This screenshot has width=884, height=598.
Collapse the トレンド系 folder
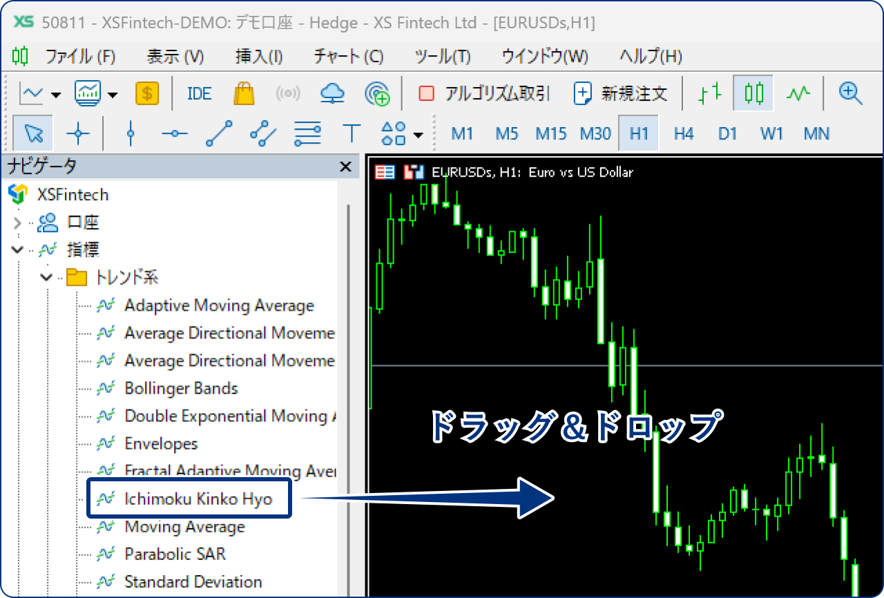46,278
